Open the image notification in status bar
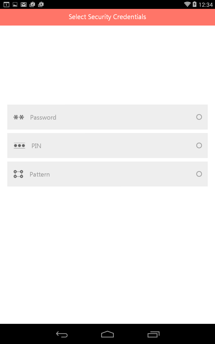215x344 pixels. (15, 5)
